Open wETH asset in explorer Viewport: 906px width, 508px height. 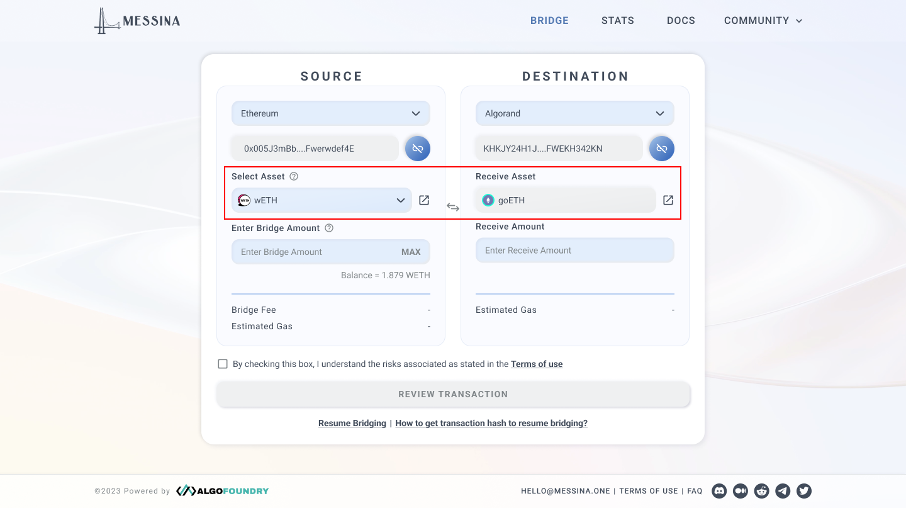(424, 200)
